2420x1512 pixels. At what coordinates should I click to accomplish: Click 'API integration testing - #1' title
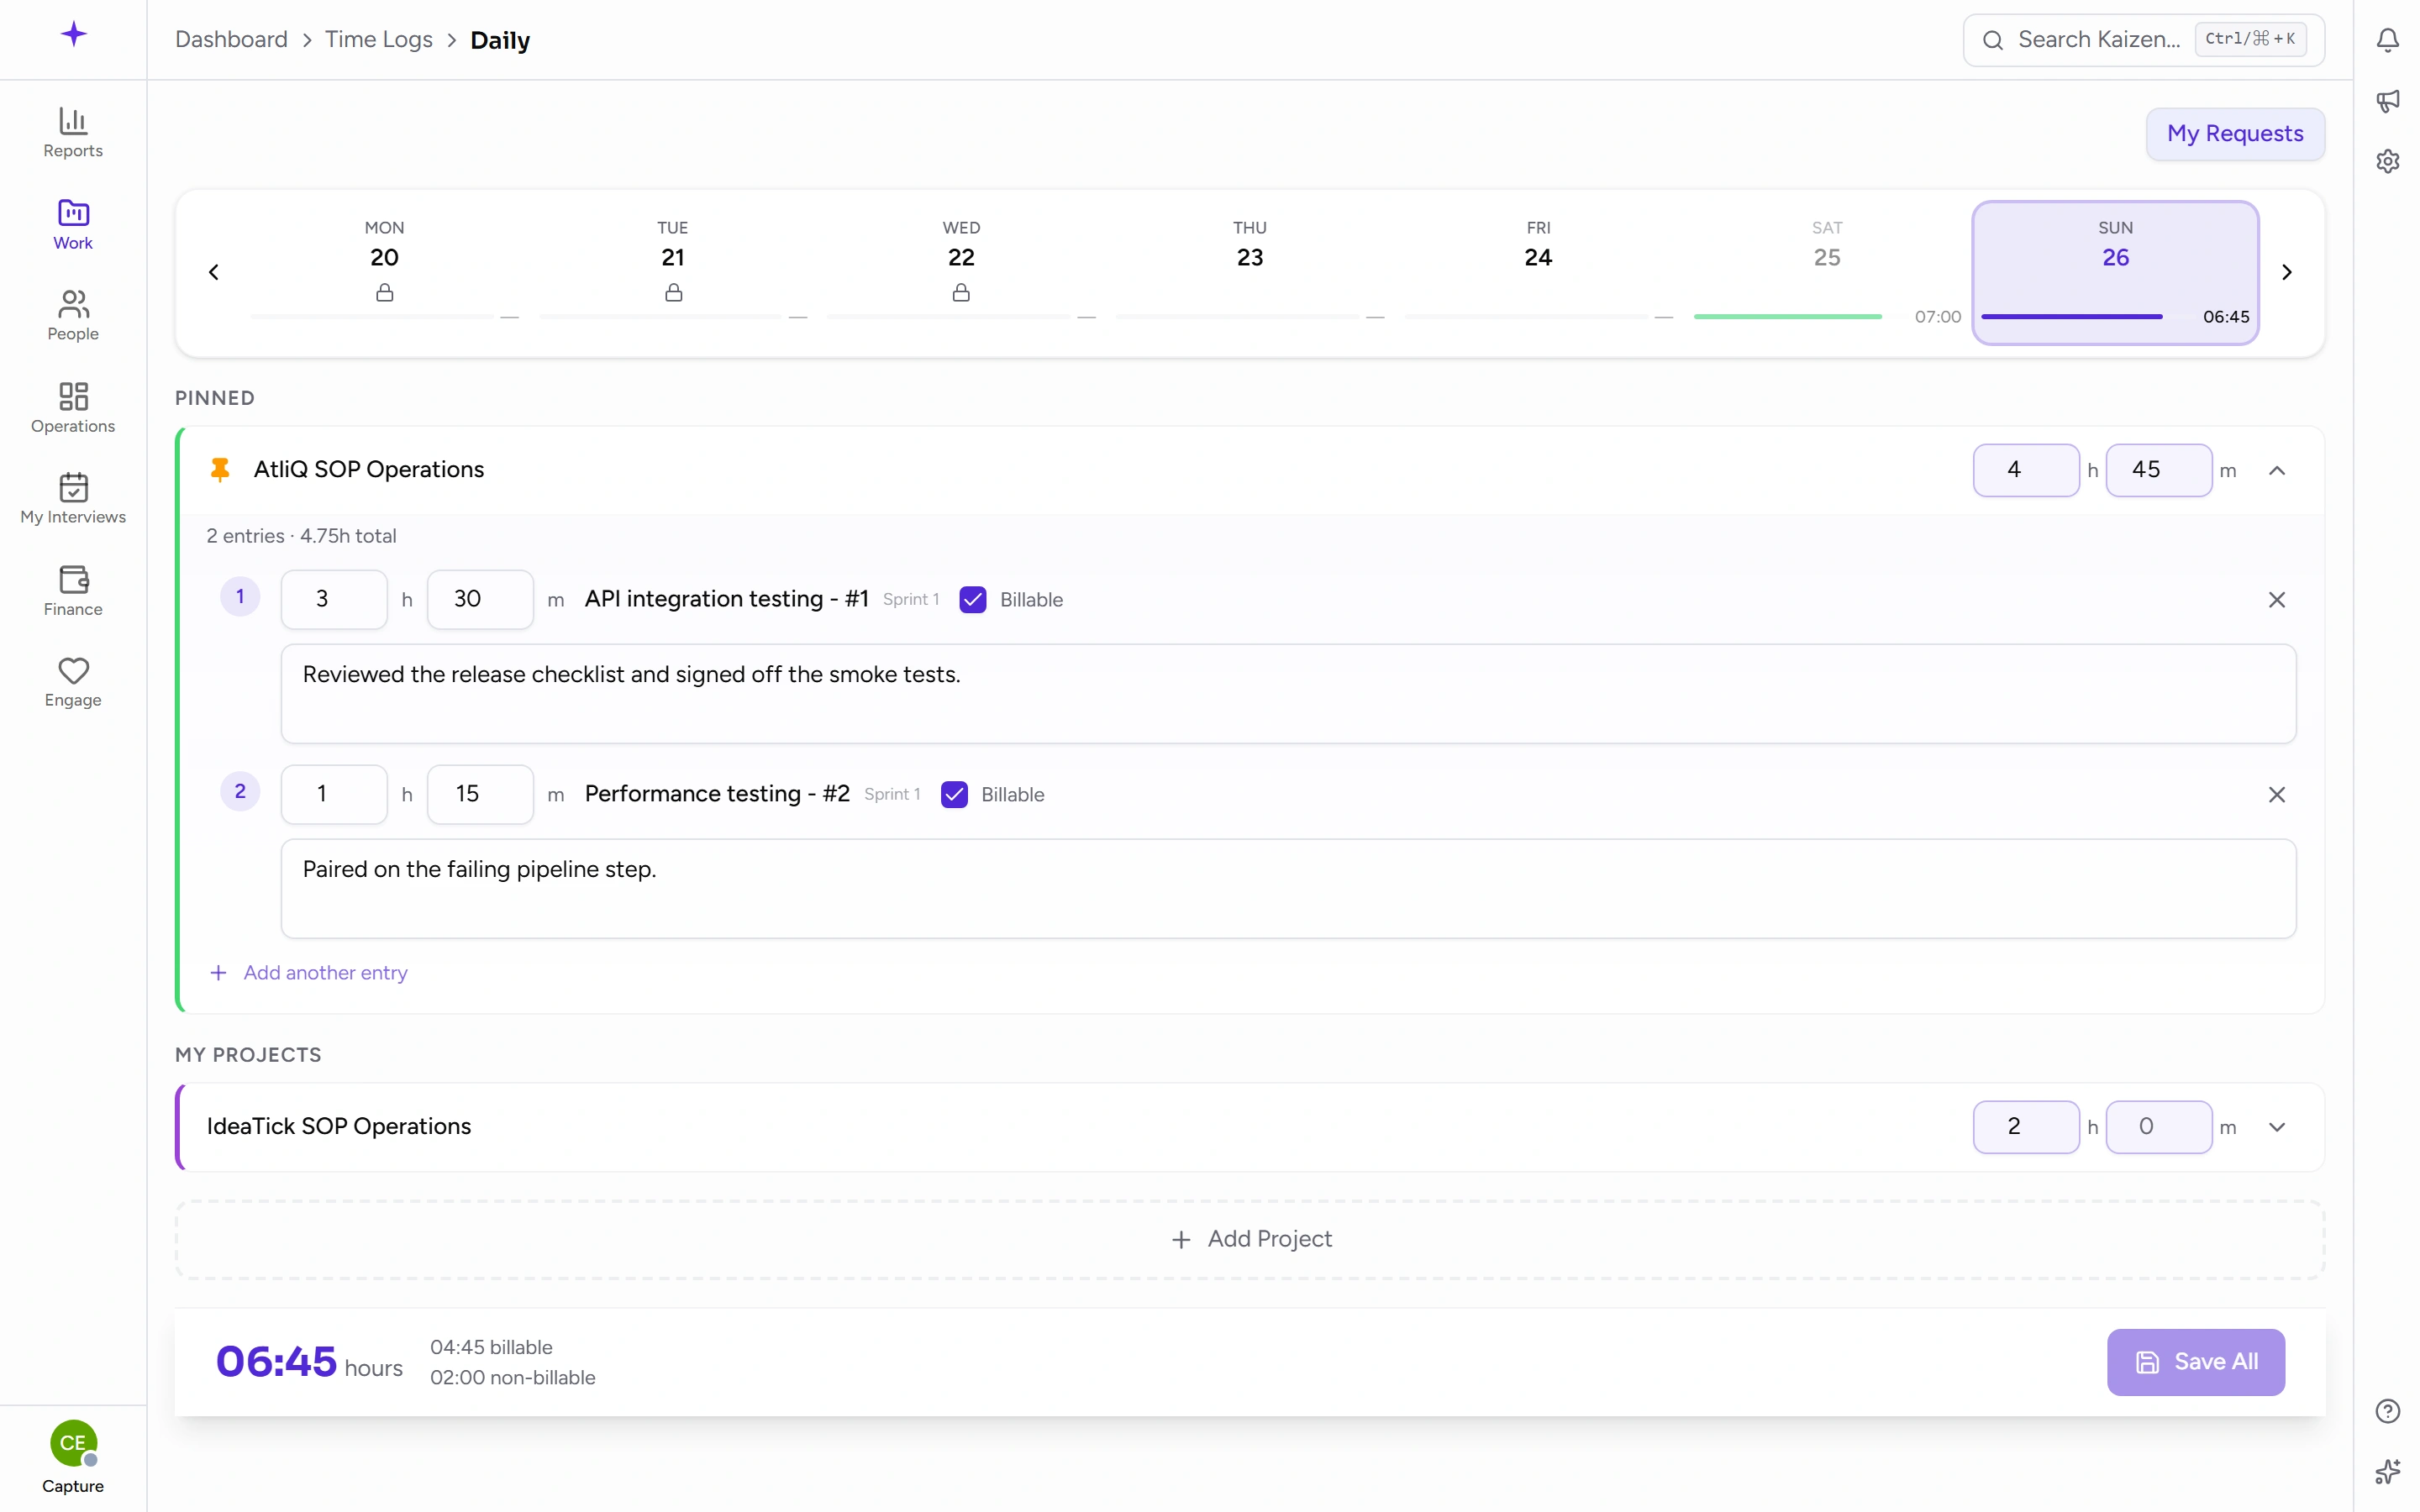pos(726,599)
